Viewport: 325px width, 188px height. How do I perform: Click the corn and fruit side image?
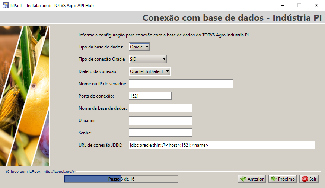pos(25,96)
